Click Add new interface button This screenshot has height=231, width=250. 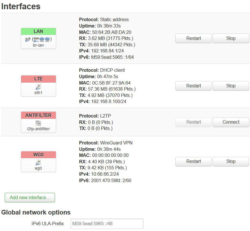pyautogui.click(x=30, y=197)
